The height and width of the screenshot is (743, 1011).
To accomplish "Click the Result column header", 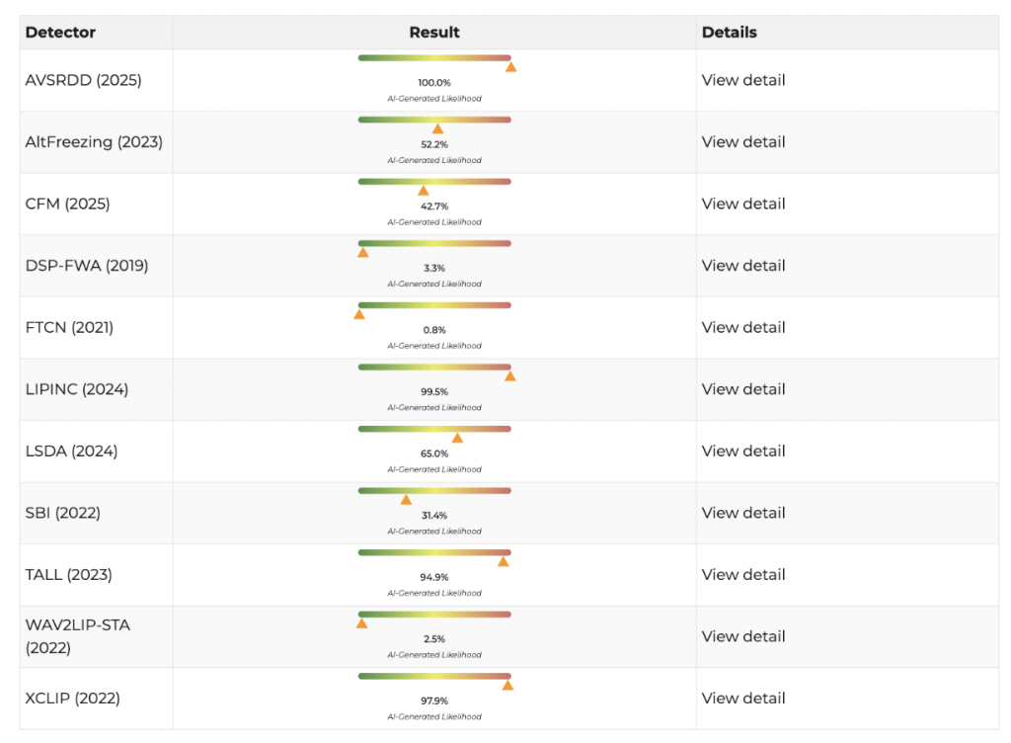I will pos(434,33).
